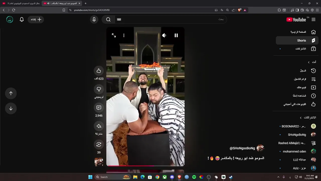Like the Short with thumbs up

tap(99, 71)
